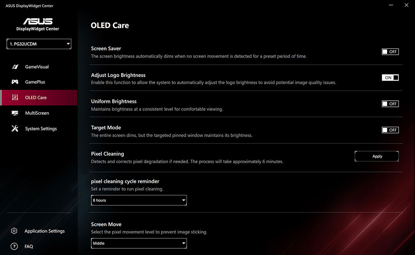The image size is (415, 255).
Task: Turn off Adjust Logo Brightness
Action: 390,77
